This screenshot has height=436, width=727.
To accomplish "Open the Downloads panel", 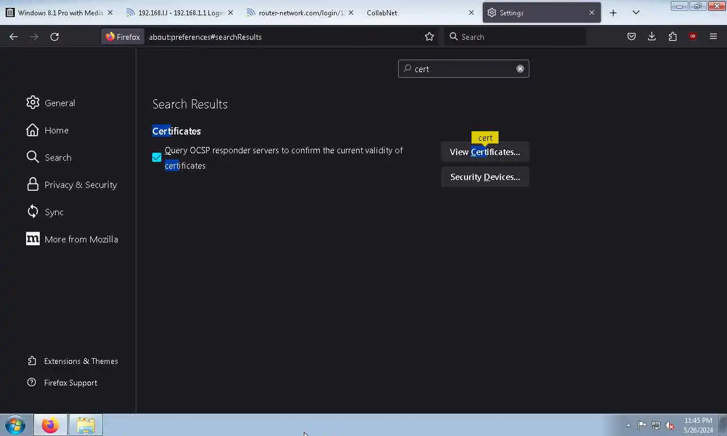I will pos(652,37).
